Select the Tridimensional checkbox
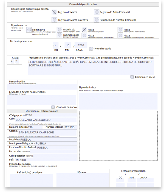The width and height of the screenshot is (164, 193). pos(60,35)
